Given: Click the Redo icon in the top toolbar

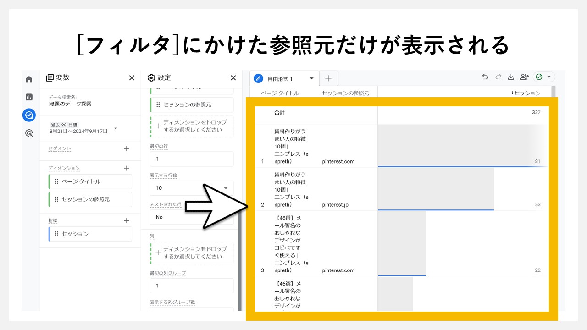Looking at the screenshot, I should click(x=498, y=77).
